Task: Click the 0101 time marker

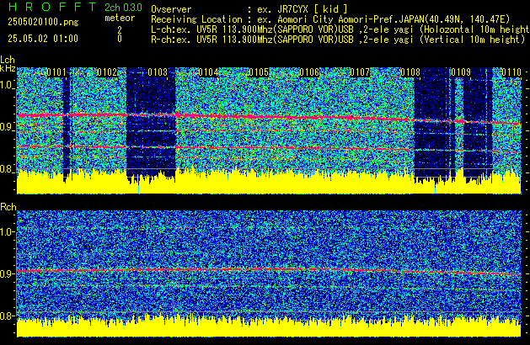Action: coord(56,72)
